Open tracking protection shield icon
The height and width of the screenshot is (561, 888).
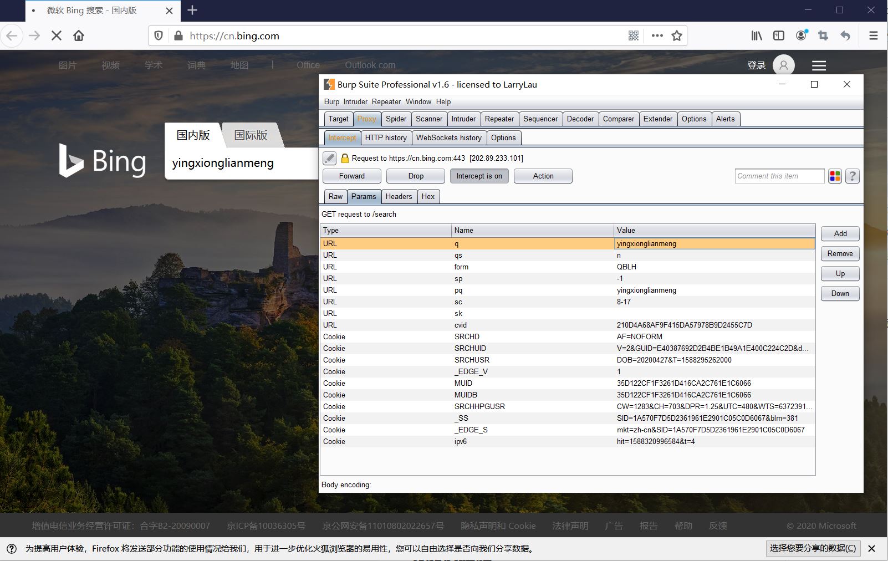(159, 35)
